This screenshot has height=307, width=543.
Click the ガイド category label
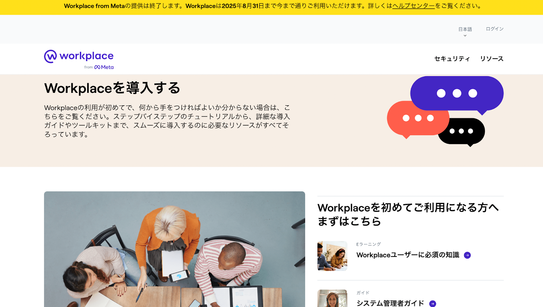(363, 293)
